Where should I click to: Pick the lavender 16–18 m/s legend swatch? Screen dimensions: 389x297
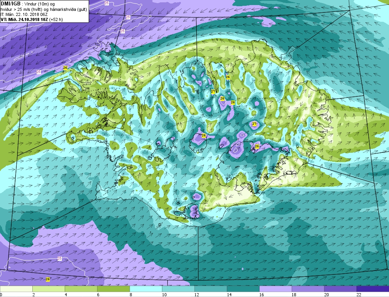[275, 289]
